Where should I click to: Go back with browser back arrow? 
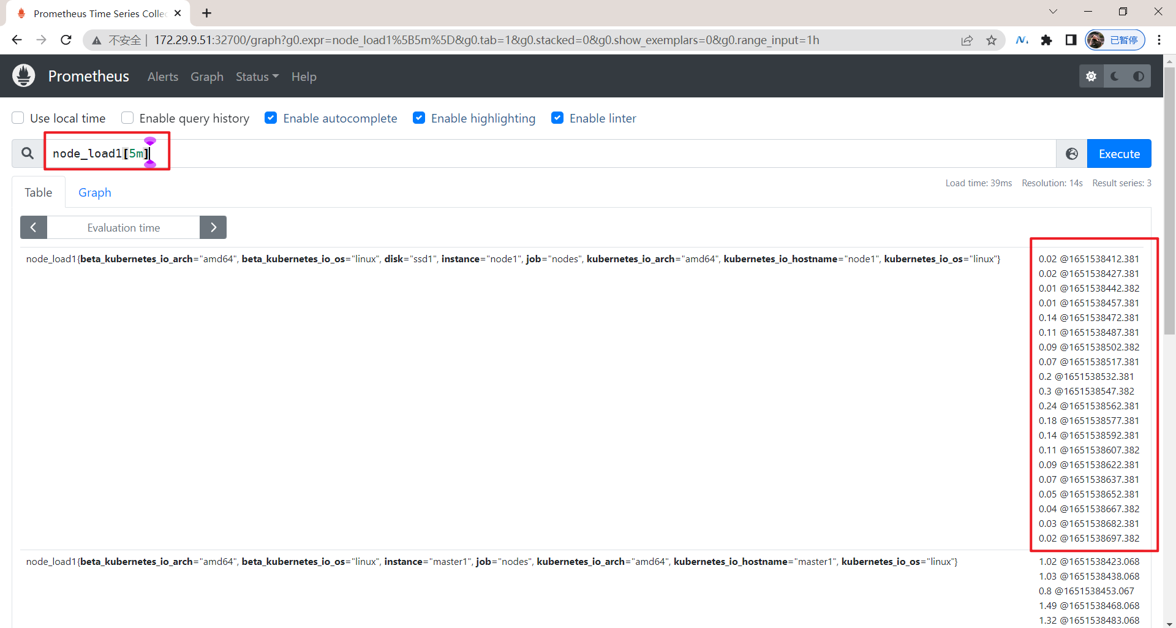pyautogui.click(x=17, y=40)
